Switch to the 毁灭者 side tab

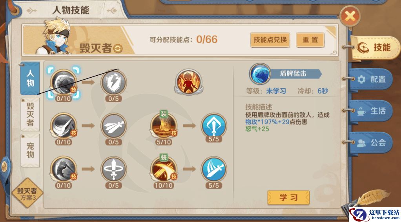(x=30, y=115)
